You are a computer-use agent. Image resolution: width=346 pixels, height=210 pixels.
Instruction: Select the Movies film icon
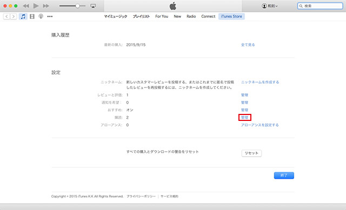[32, 16]
